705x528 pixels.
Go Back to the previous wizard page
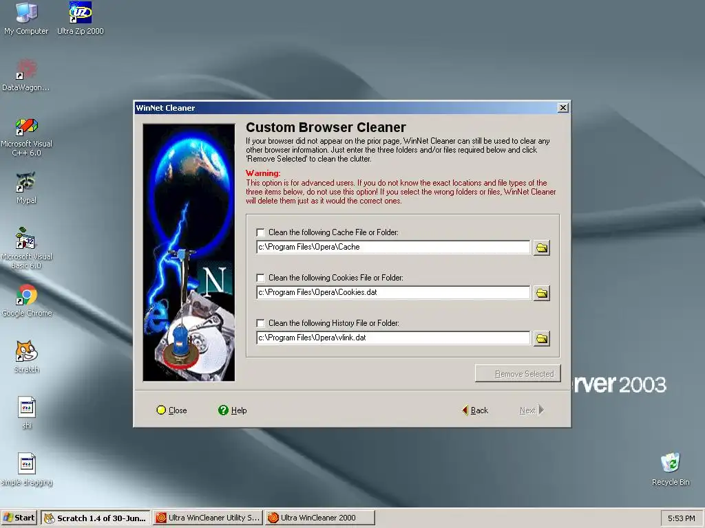click(475, 410)
